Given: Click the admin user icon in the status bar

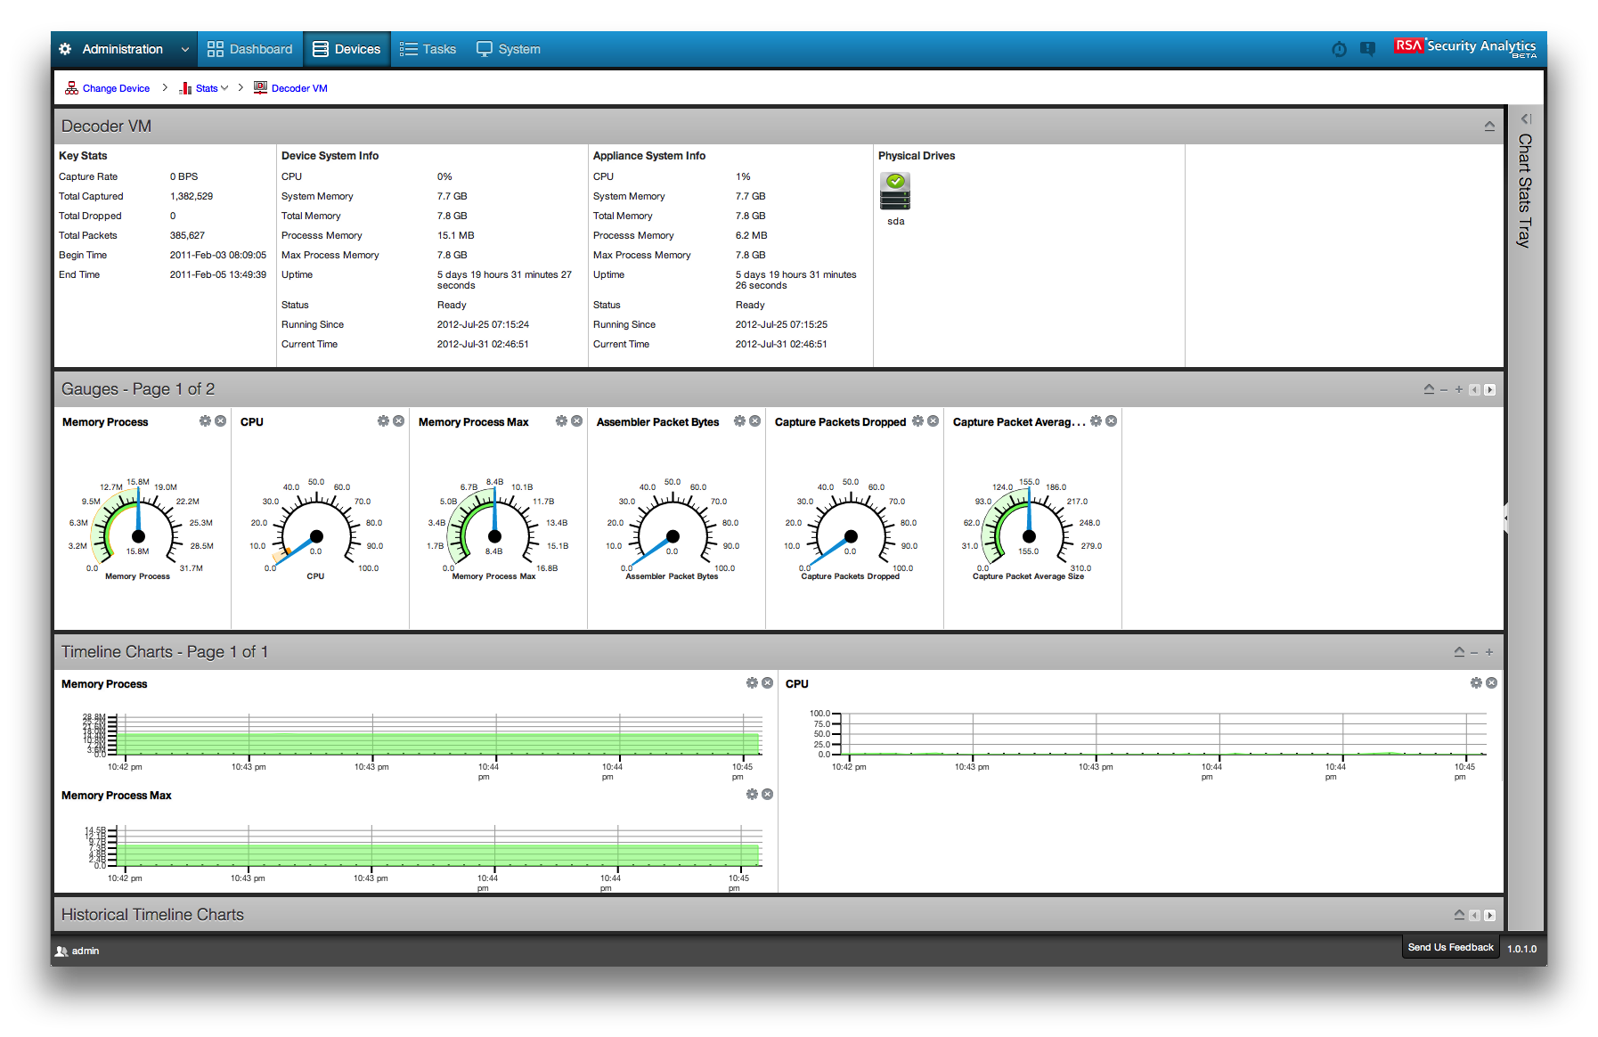Looking at the screenshot, I should coord(61,951).
